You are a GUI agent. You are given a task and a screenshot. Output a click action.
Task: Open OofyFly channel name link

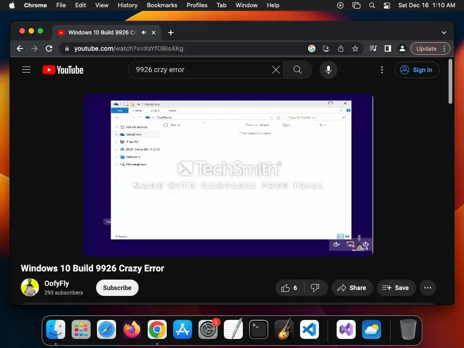point(57,284)
